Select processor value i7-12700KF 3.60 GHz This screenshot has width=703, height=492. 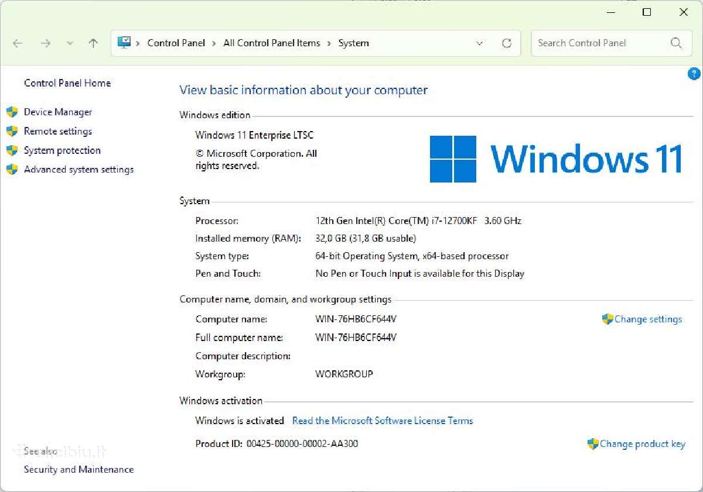[x=418, y=221]
